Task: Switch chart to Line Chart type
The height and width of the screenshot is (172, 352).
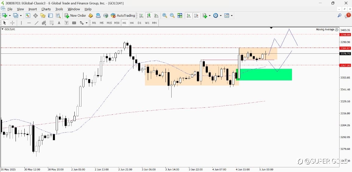Action: coord(156,15)
